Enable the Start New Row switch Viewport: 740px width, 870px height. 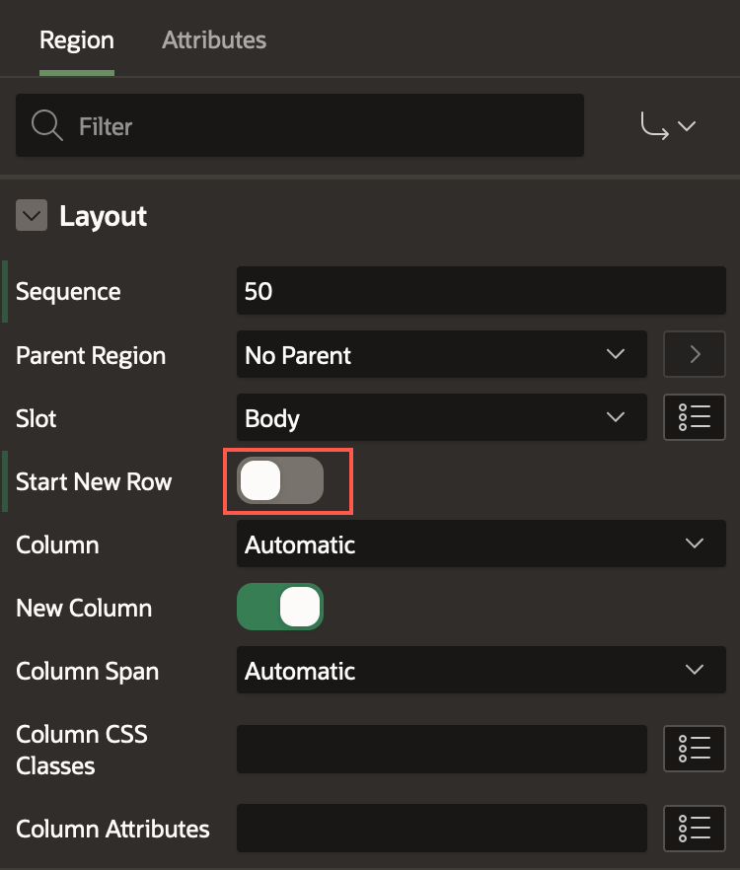pyautogui.click(x=280, y=481)
